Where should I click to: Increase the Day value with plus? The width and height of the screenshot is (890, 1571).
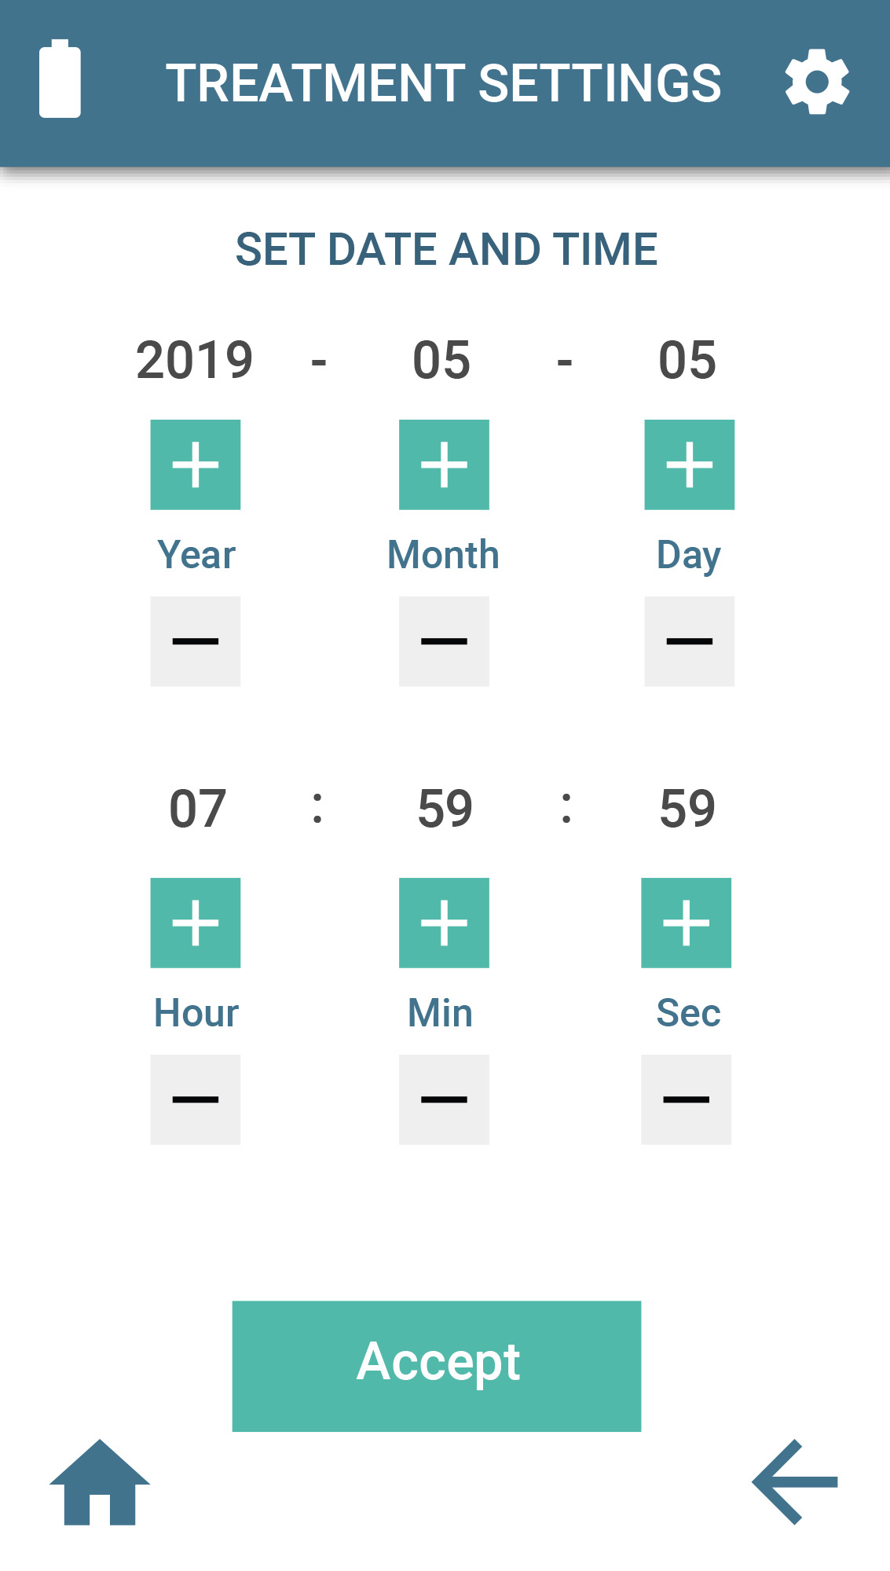click(x=690, y=464)
